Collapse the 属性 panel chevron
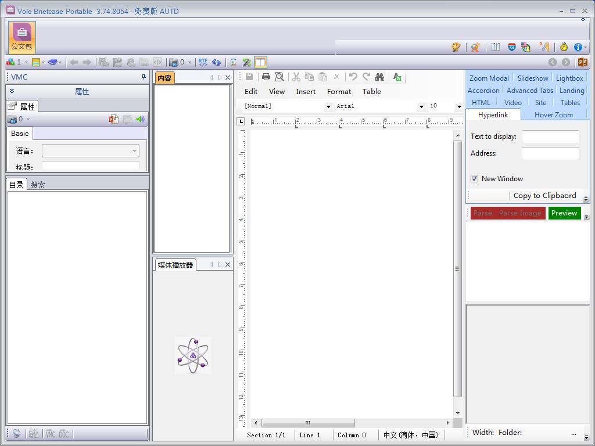 click(12, 91)
